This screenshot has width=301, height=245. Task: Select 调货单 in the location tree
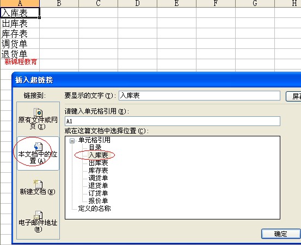pos(98,178)
